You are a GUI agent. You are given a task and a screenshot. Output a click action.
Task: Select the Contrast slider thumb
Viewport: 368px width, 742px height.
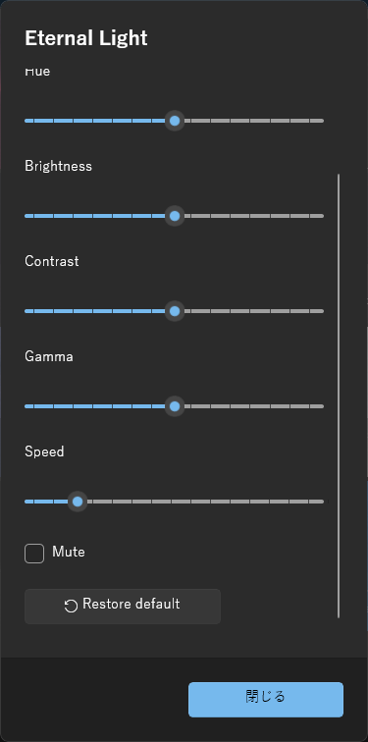175,311
